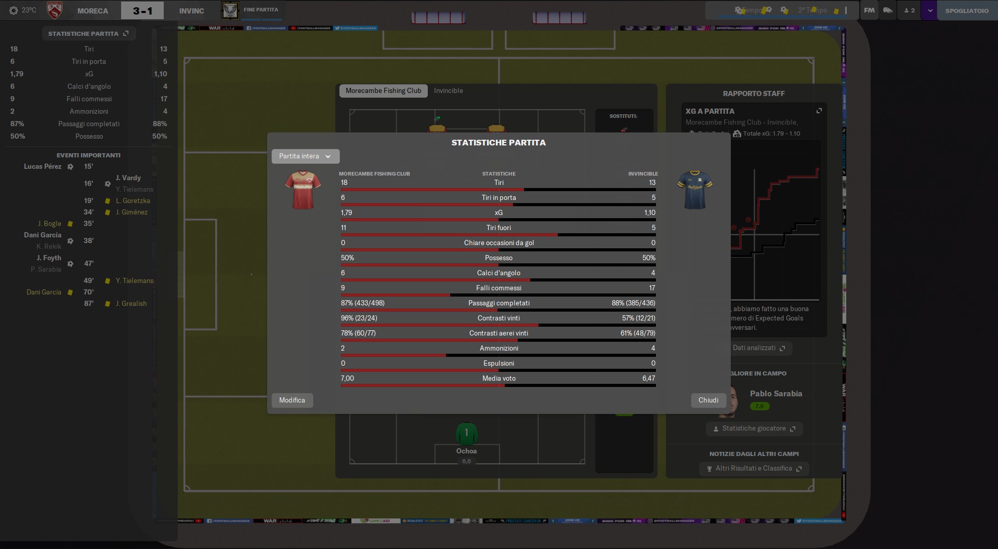
Task: Select J. Vardy in key events
Action: [x=128, y=178]
